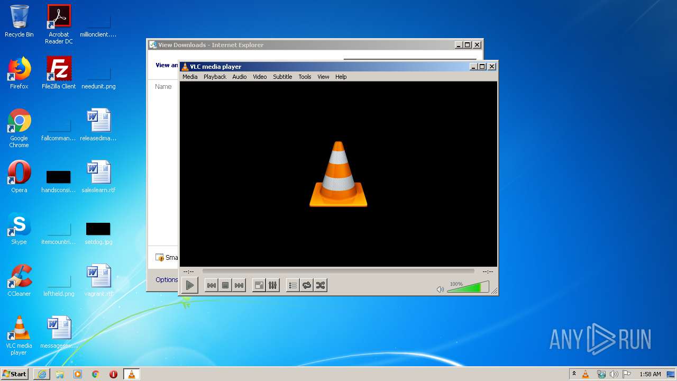This screenshot has width=677, height=381.
Task: Toggle the VLC playlist view
Action: click(292, 285)
